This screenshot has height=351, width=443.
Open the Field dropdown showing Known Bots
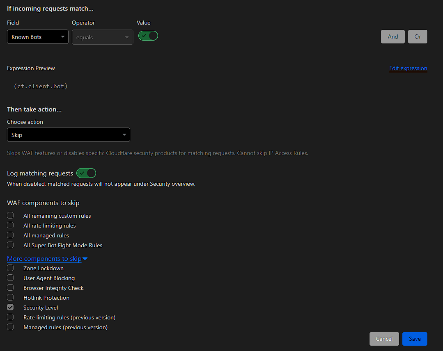point(37,36)
